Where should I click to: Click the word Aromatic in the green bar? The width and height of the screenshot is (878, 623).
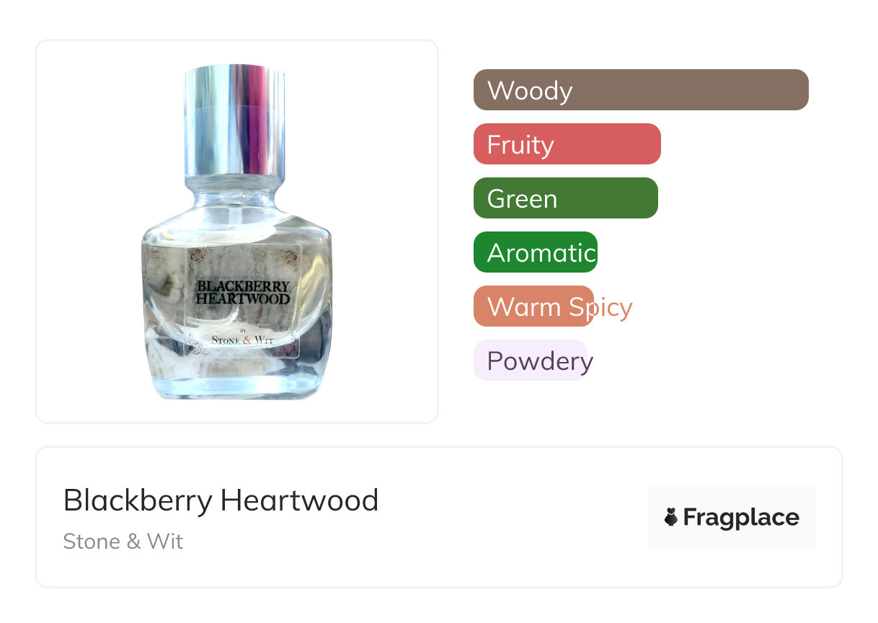(x=541, y=253)
